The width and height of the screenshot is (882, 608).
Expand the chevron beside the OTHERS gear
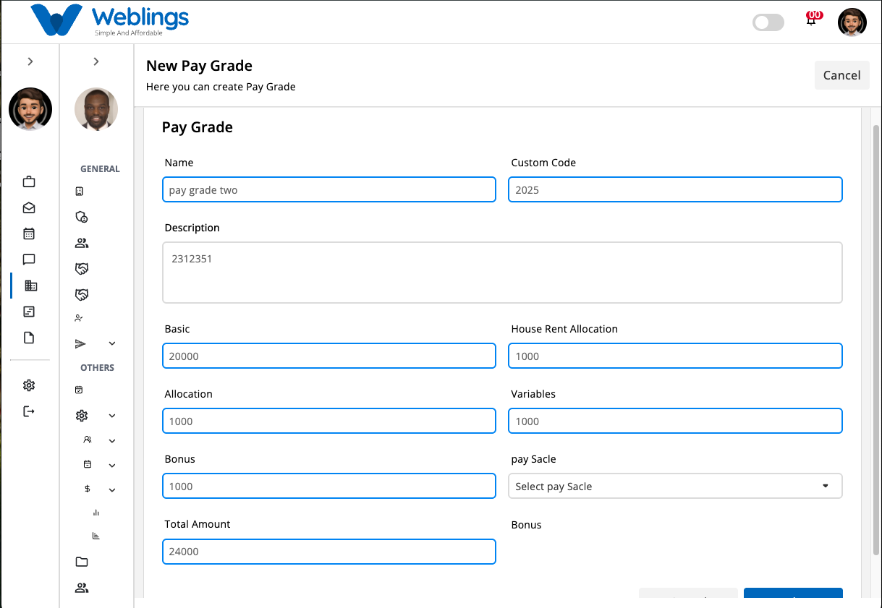[x=112, y=416]
